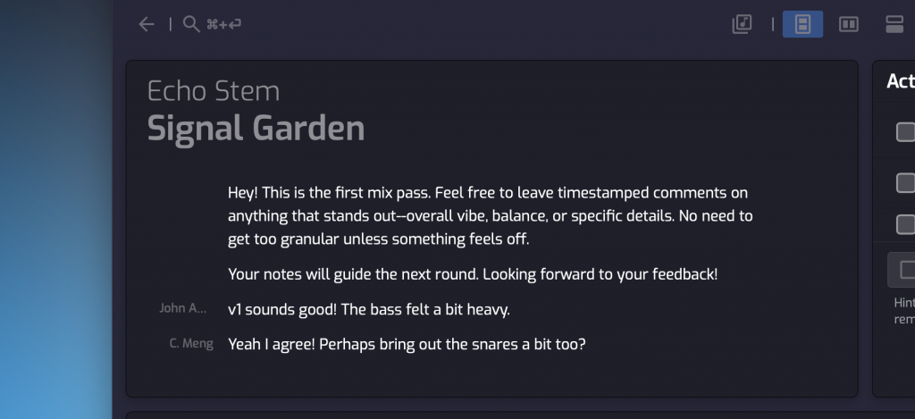Click the command-enter shortcut hint
Image resolution: width=915 pixels, height=419 pixels.
223,24
